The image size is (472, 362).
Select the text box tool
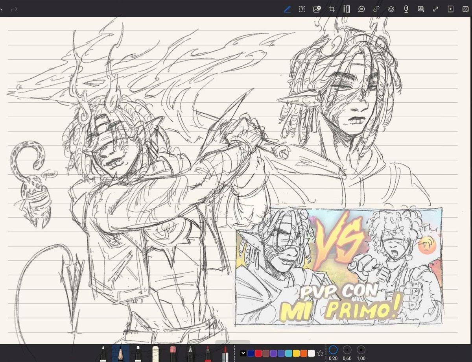tap(302, 9)
